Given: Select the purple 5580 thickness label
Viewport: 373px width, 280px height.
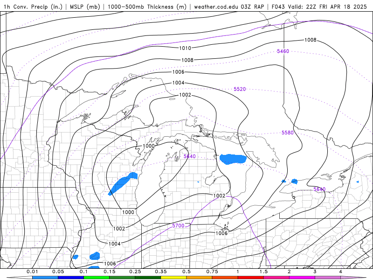Looking at the screenshot, I should (287, 133).
